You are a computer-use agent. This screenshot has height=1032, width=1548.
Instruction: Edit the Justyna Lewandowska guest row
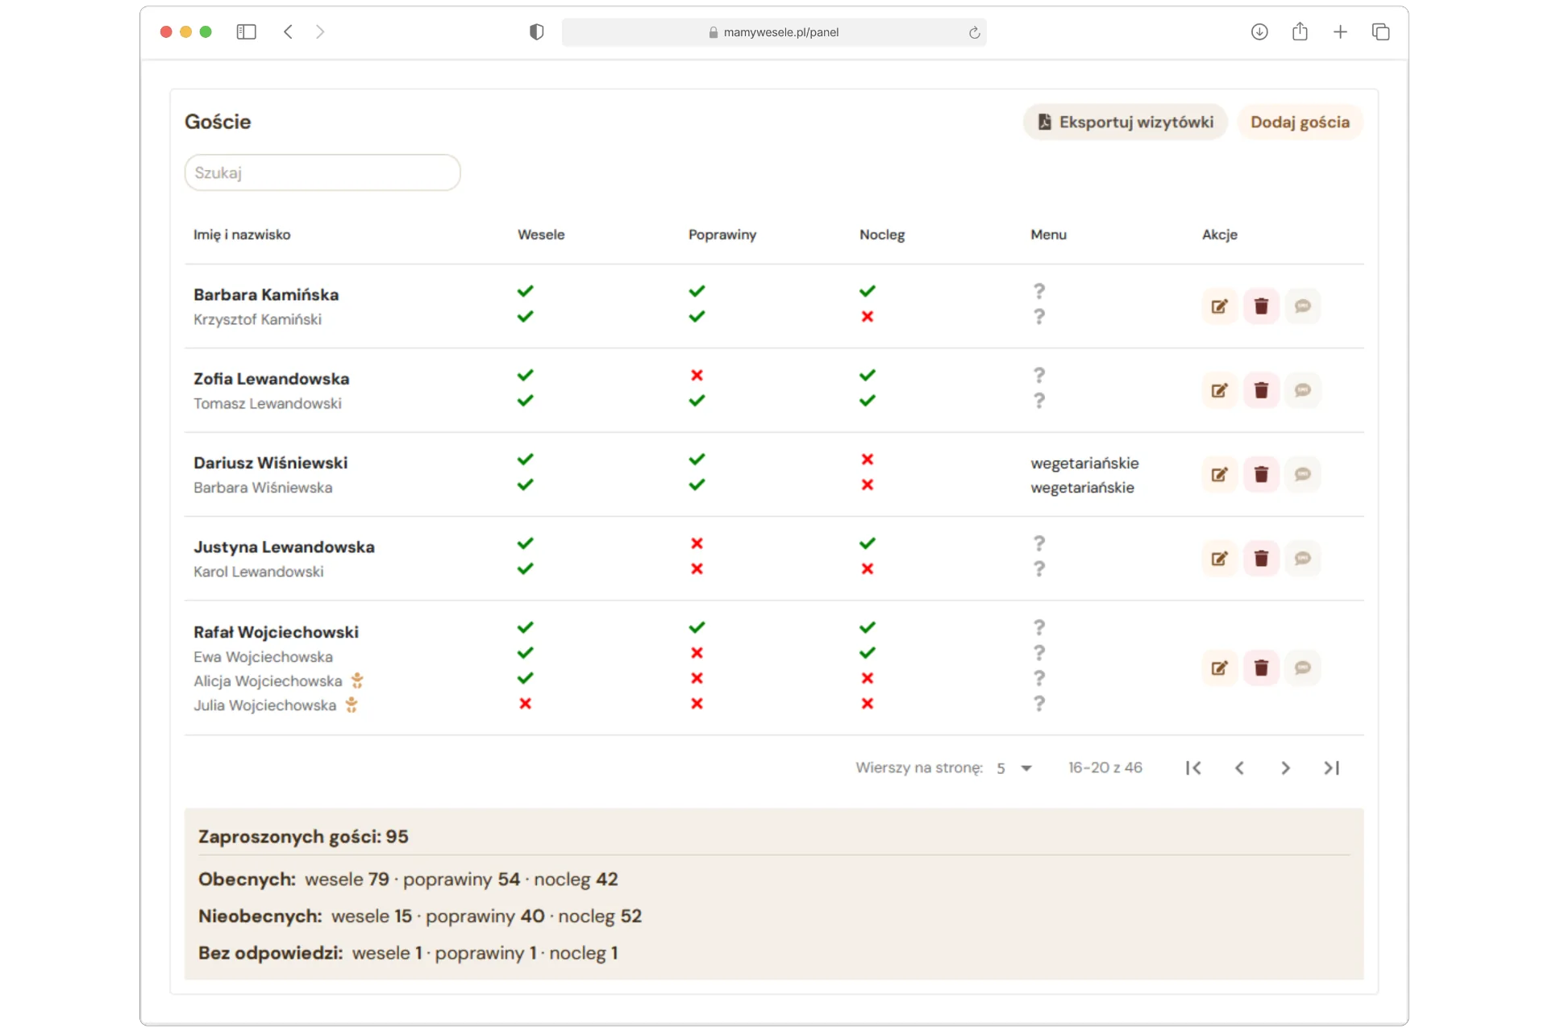tap(1219, 558)
